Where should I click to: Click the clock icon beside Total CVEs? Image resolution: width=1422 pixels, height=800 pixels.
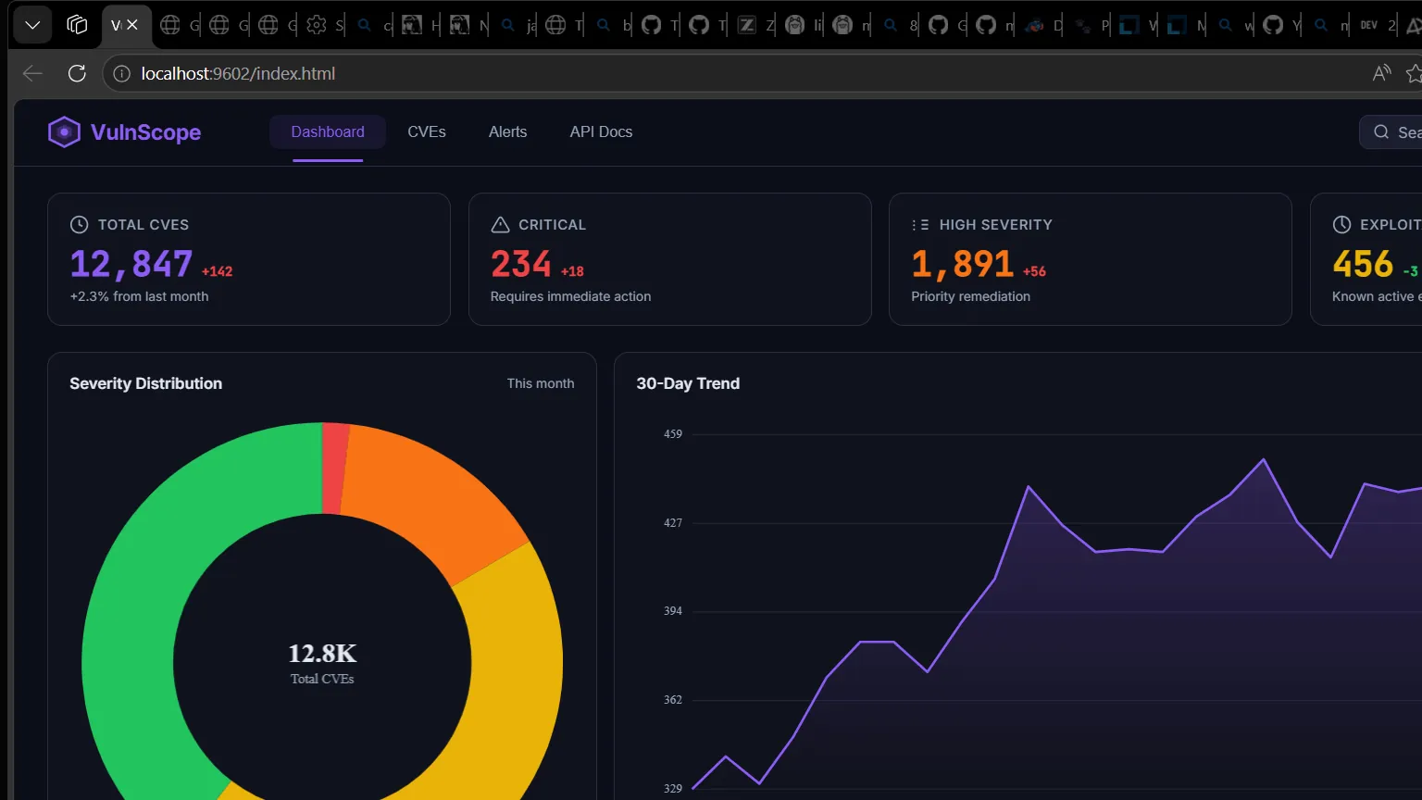[x=80, y=224]
